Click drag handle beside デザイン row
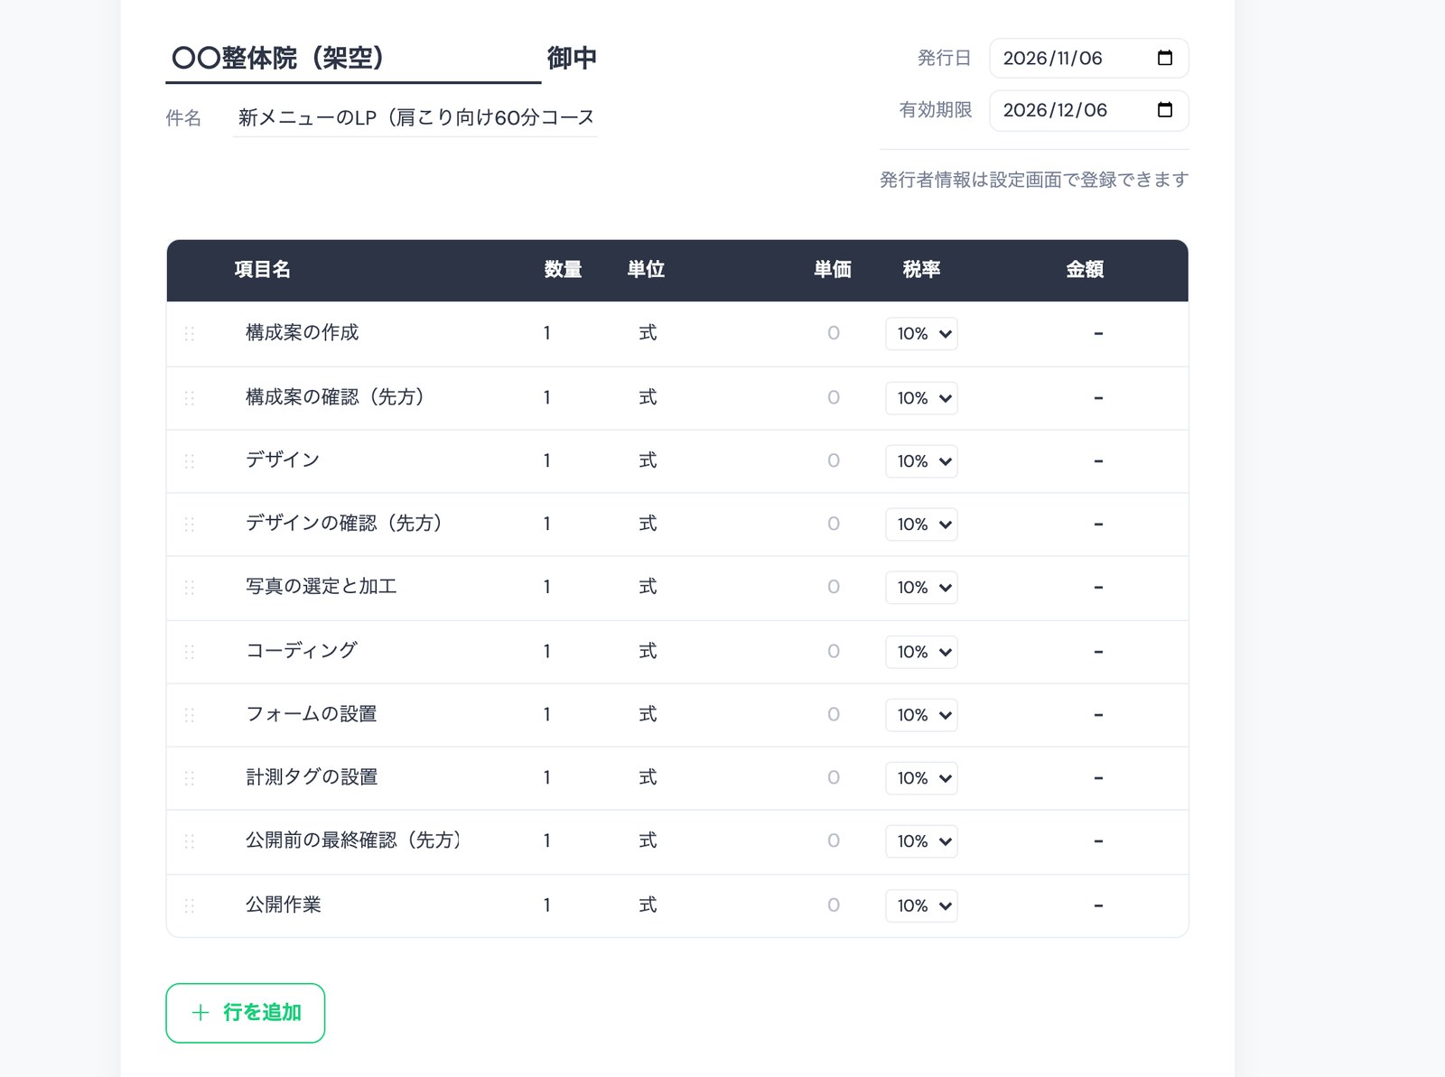The height and width of the screenshot is (1077, 1445). (x=190, y=461)
